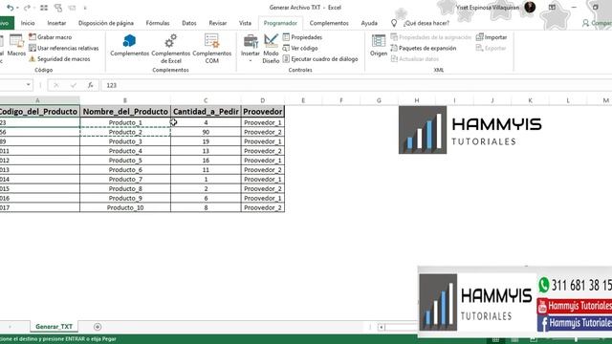Select cell Producto_10
The height and width of the screenshot is (344, 612).
coord(125,207)
